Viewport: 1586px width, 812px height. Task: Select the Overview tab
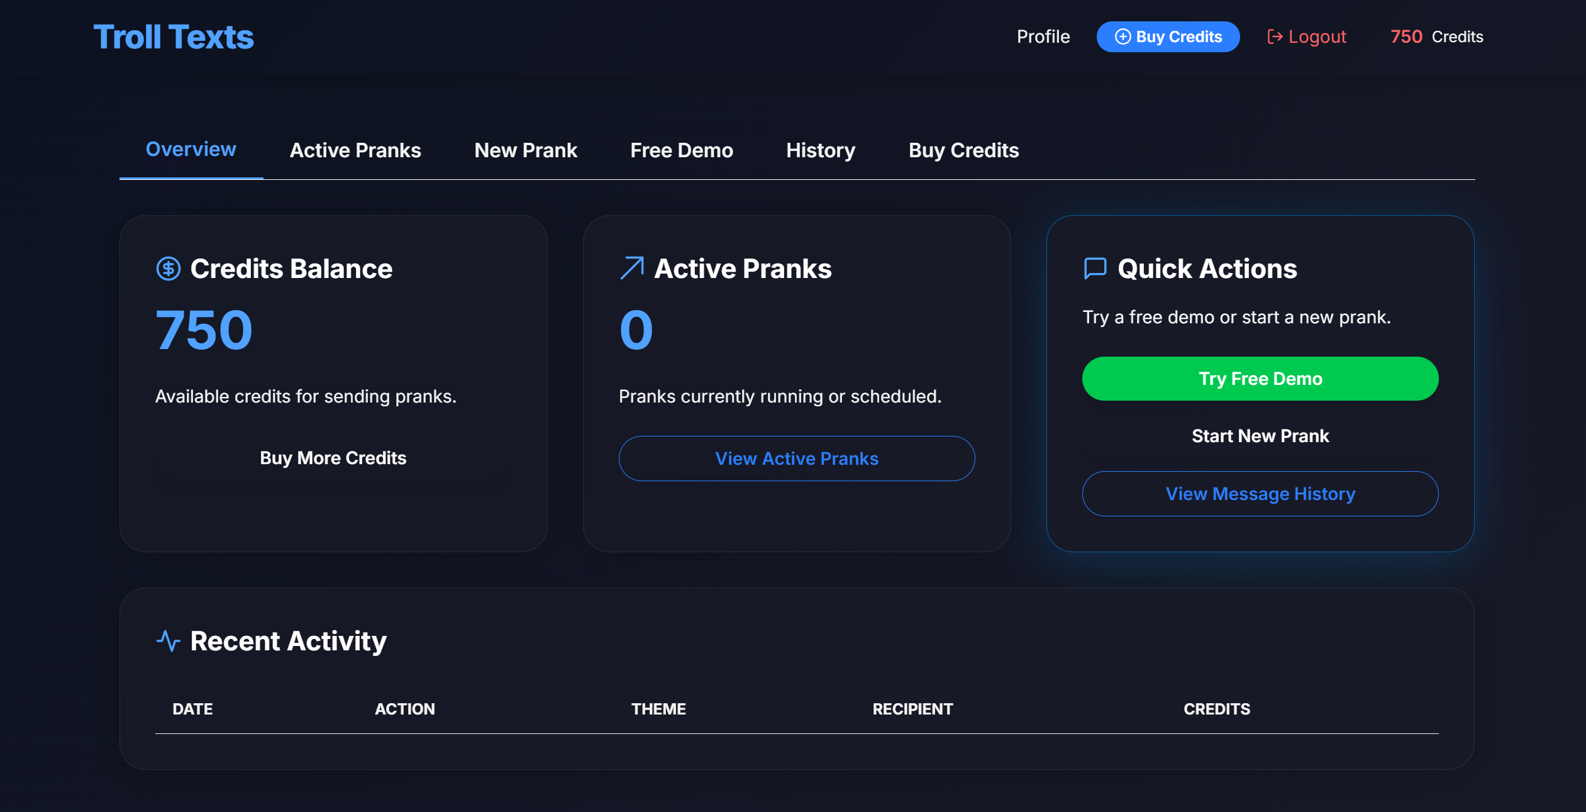(191, 150)
